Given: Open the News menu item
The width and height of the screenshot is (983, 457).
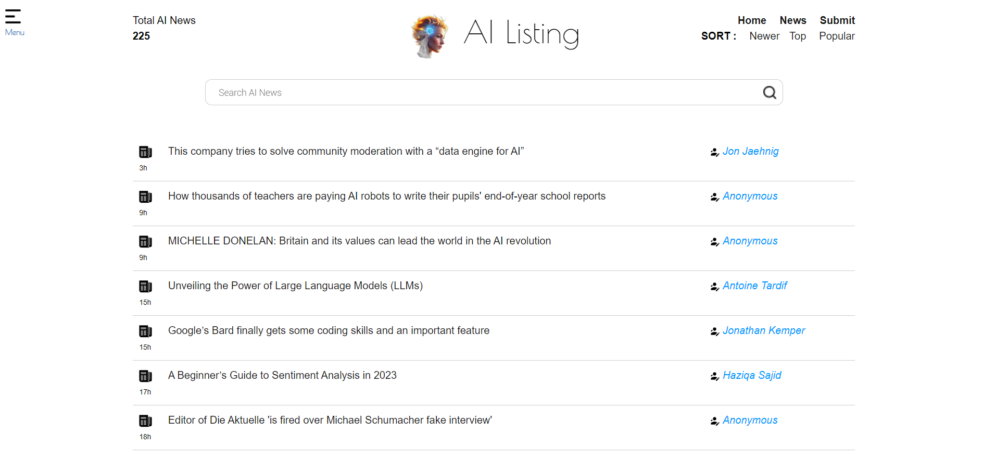Looking at the screenshot, I should tap(792, 20).
